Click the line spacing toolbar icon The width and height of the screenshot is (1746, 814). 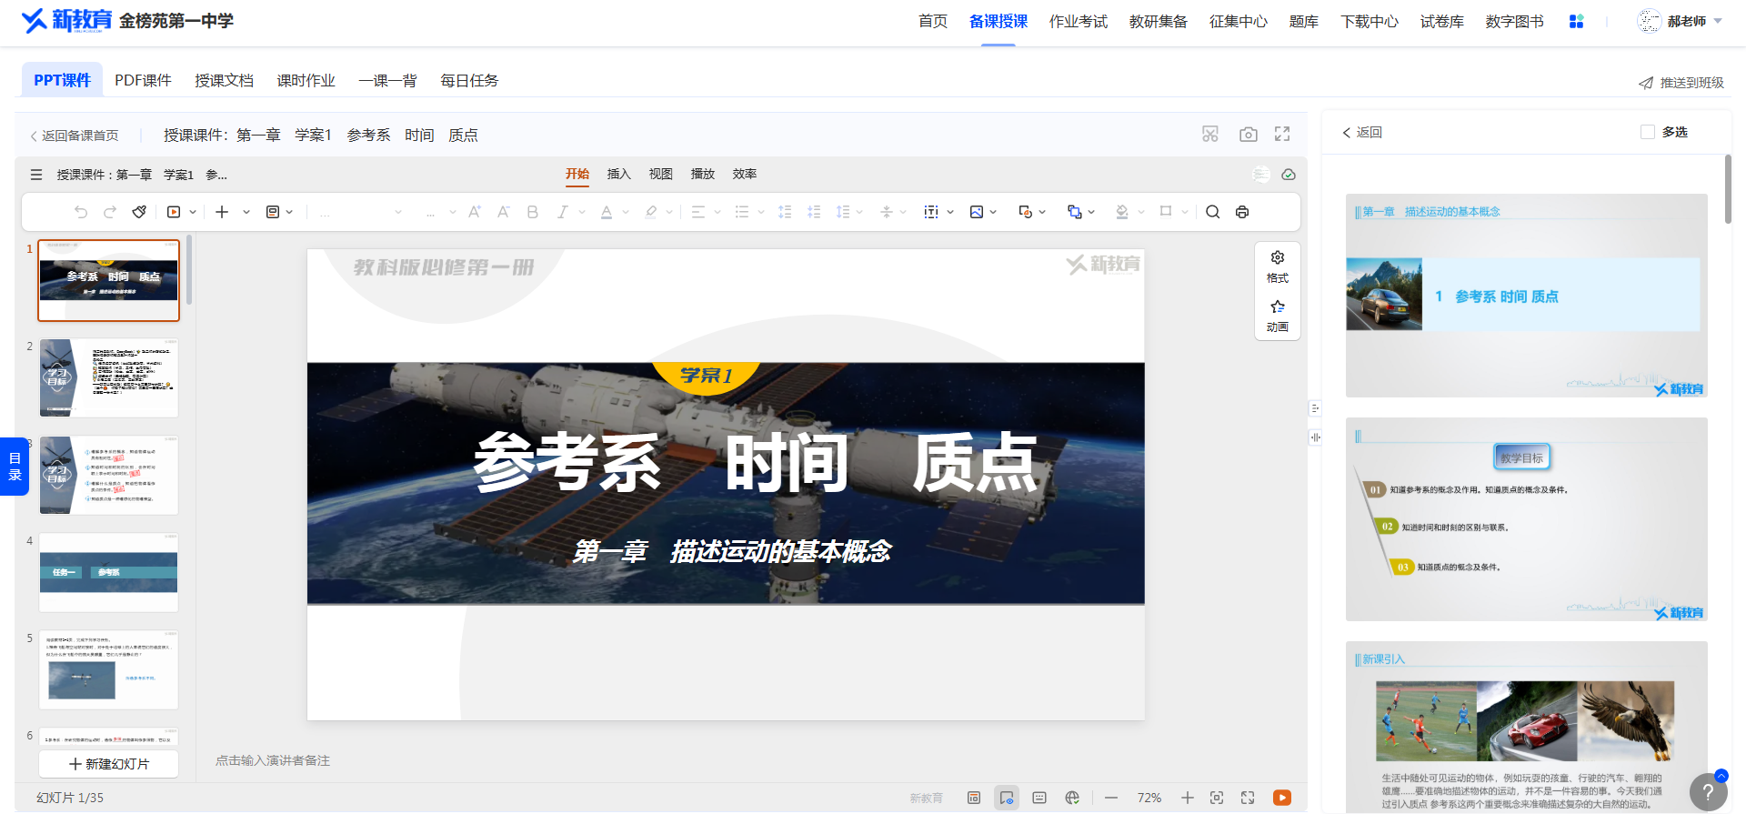click(x=843, y=212)
